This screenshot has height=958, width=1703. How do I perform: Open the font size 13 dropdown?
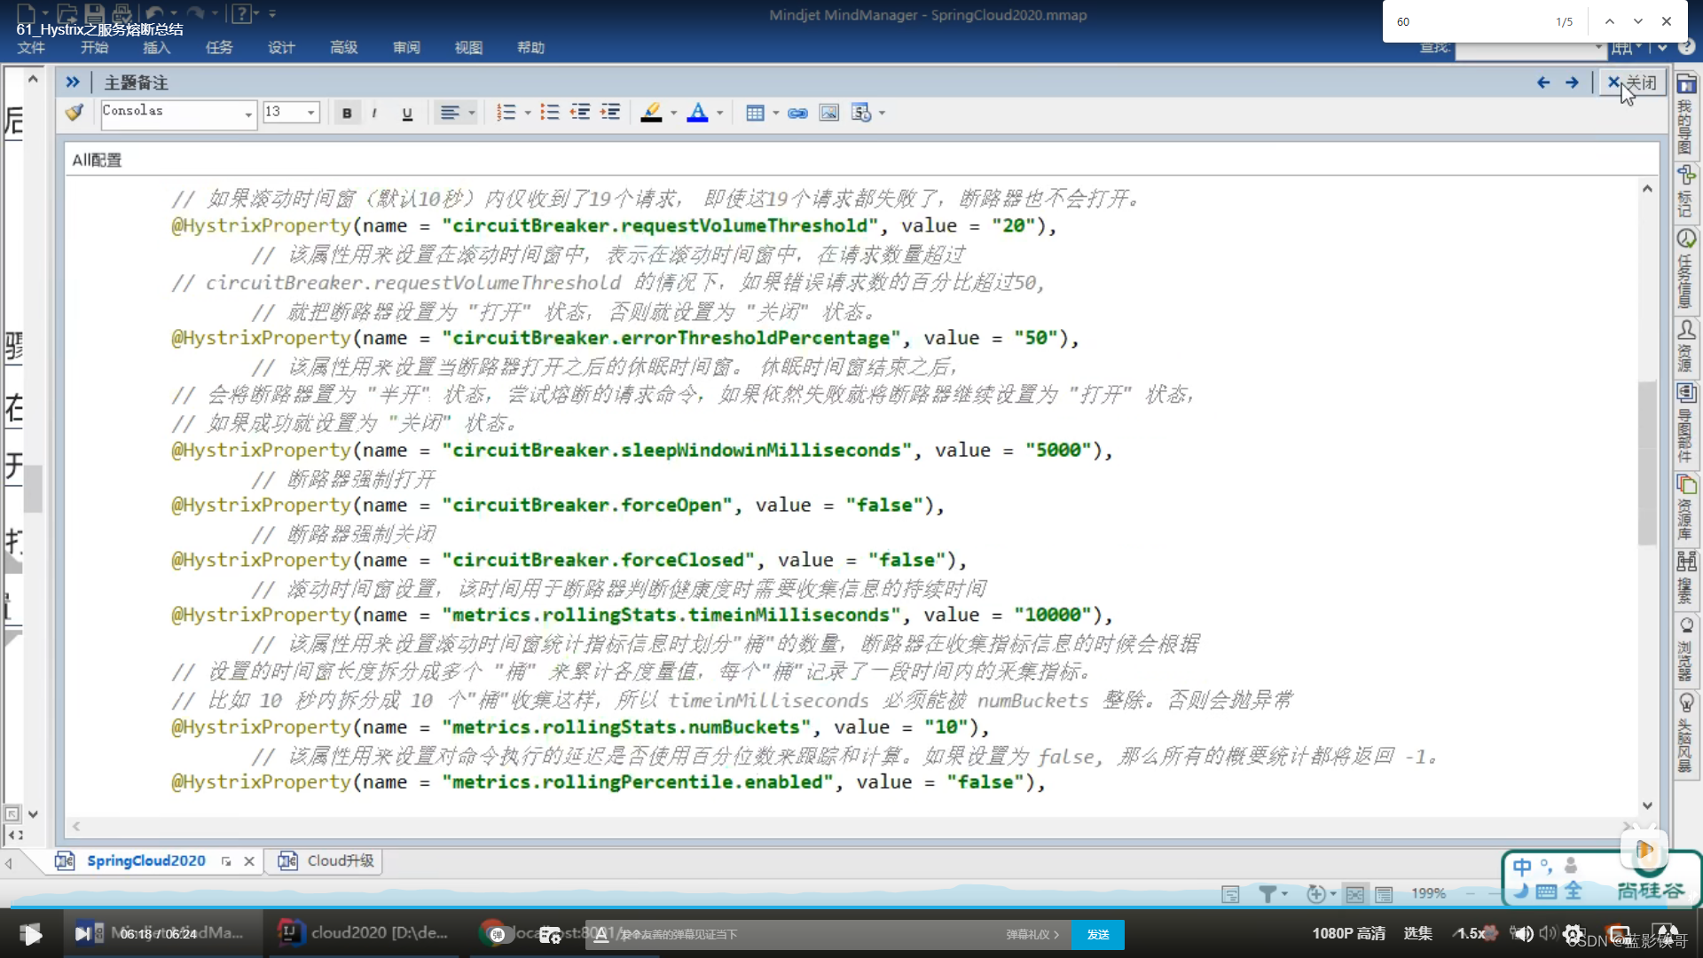(310, 113)
